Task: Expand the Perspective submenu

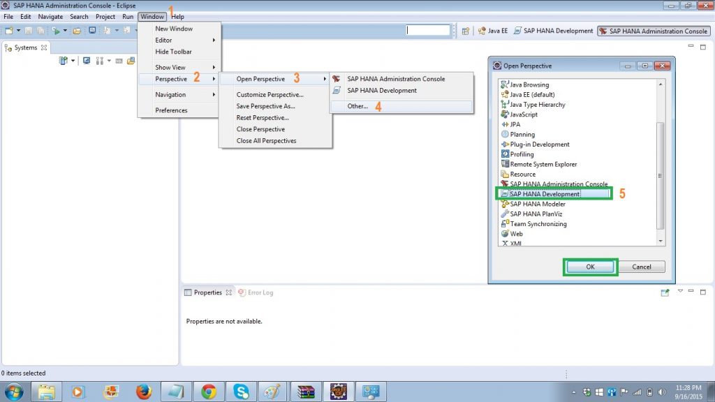Action: click(179, 79)
